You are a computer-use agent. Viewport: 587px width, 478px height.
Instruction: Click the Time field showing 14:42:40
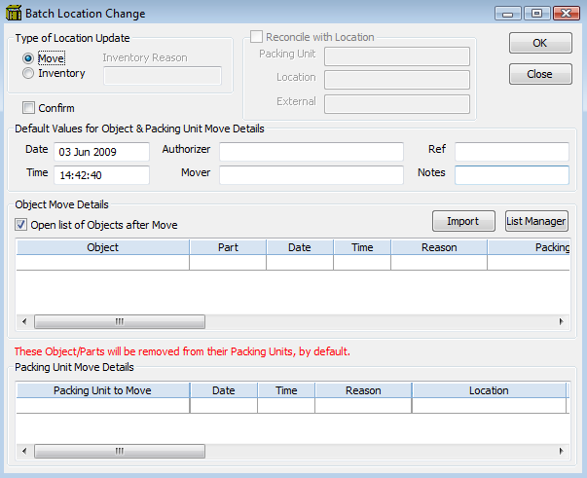(101, 175)
